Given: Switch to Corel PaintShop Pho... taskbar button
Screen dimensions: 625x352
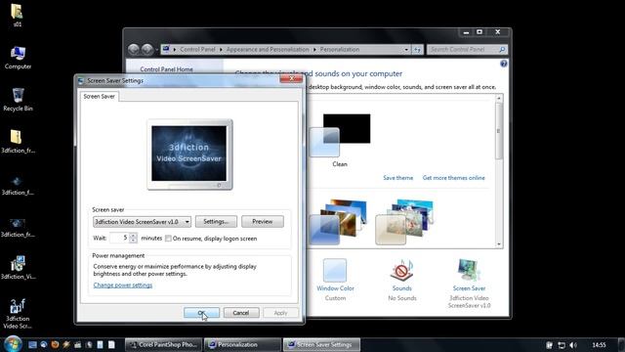Looking at the screenshot, I should tap(163, 344).
